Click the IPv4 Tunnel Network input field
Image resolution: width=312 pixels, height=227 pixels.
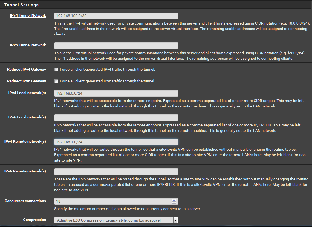point(116,16)
